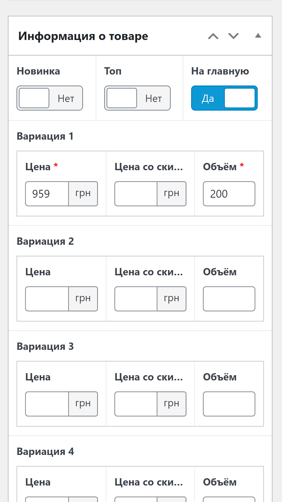The width and height of the screenshot is (282, 502).
Task: Select the Вариация 3 Цена input
Action: [47, 404]
